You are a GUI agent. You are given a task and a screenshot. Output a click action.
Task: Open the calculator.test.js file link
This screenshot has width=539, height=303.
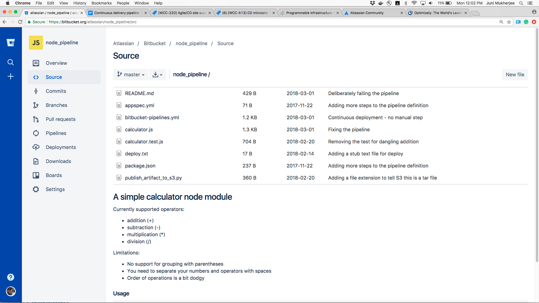[x=144, y=142]
